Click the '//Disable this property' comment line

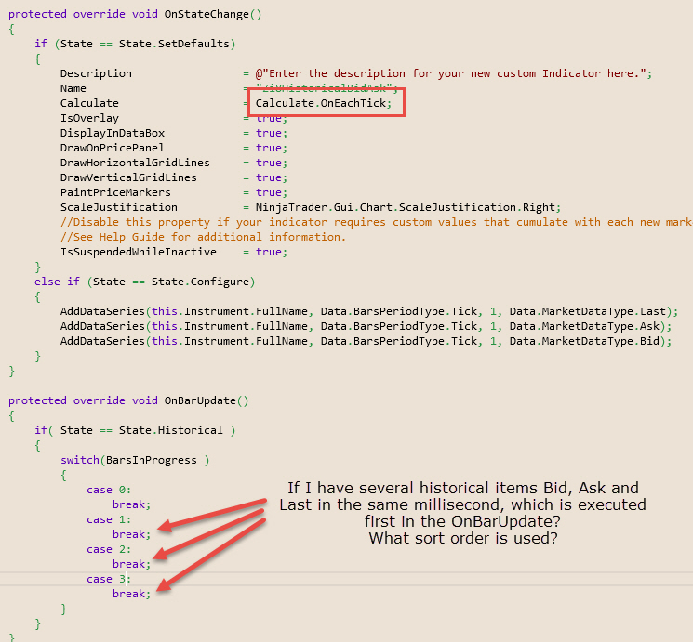click(377, 222)
